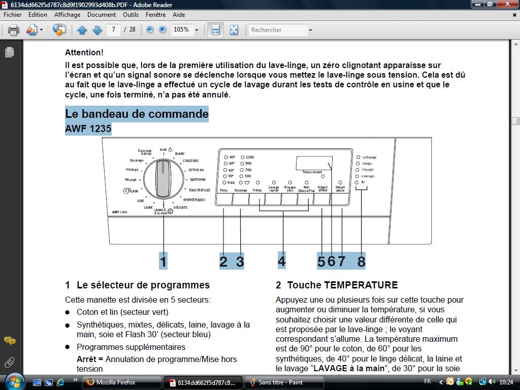Click the scrollbar up arrow
Image resolution: width=520 pixels, height=390 pixels.
tap(516, 44)
